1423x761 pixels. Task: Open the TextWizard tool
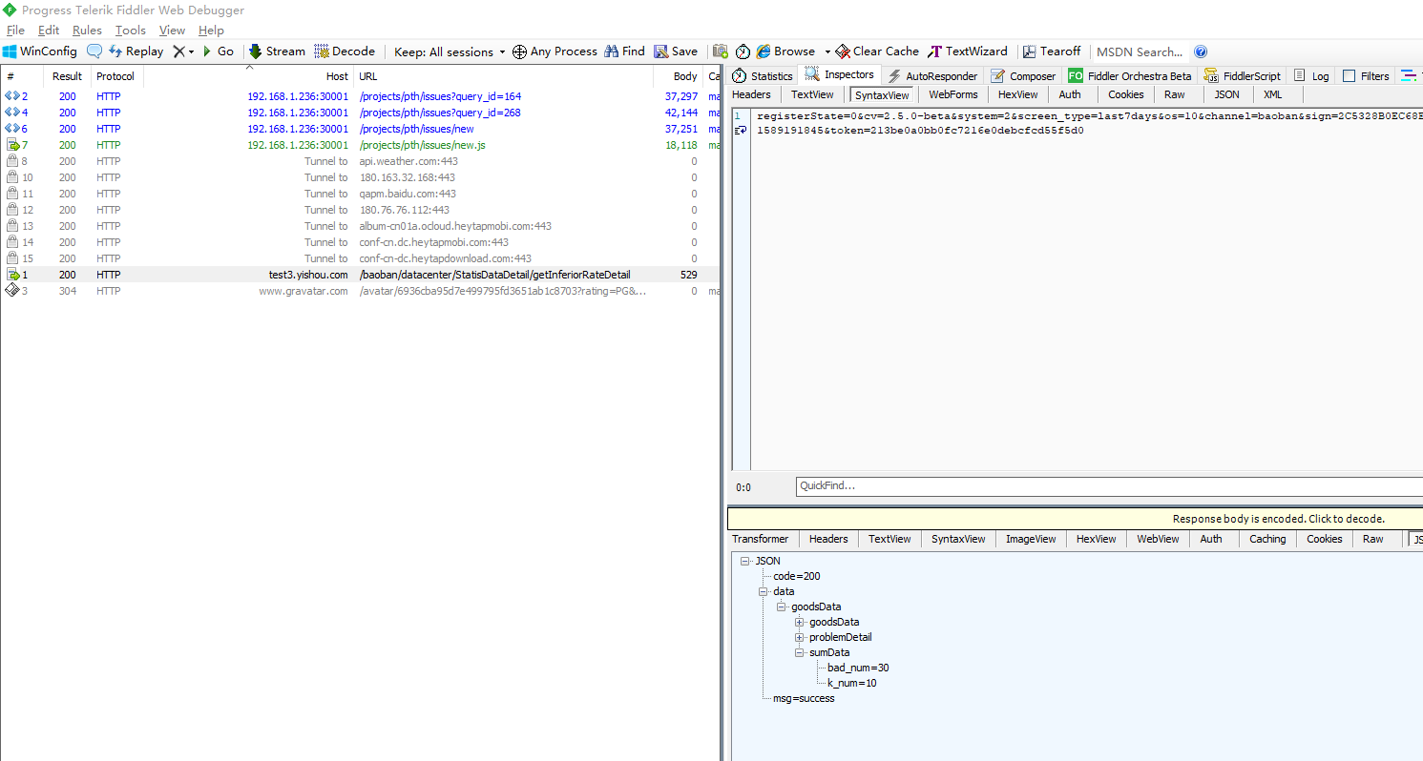tap(968, 51)
